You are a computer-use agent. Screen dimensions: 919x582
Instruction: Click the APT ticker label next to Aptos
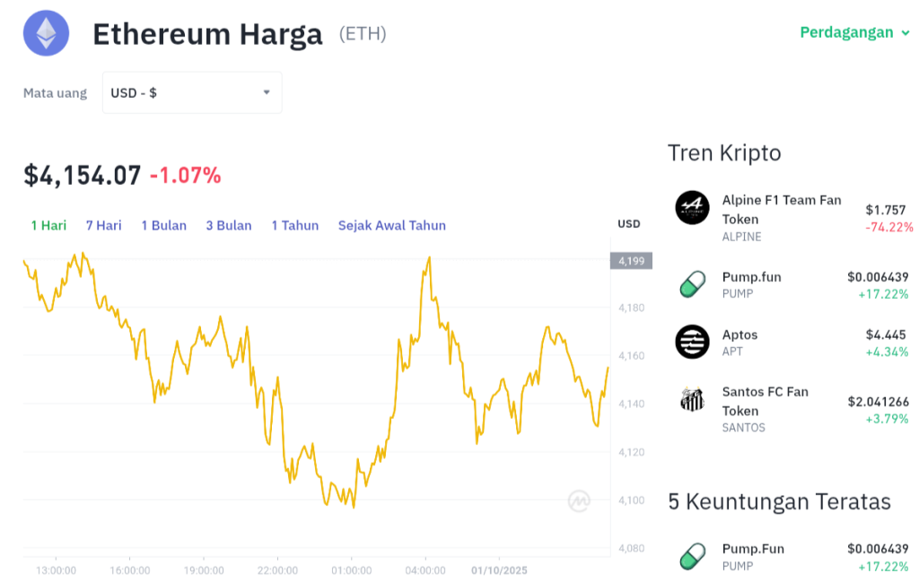click(x=732, y=352)
